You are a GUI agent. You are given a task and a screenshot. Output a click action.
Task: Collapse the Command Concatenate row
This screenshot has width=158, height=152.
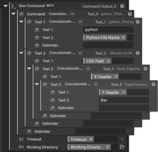(13, 14)
